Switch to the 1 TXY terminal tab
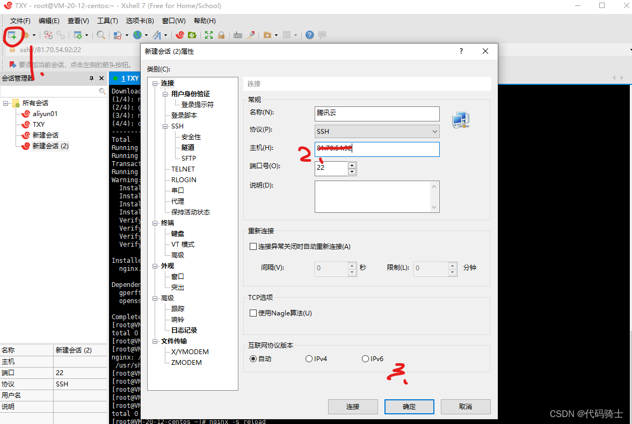Viewport: 632px width, 424px height. click(x=125, y=78)
